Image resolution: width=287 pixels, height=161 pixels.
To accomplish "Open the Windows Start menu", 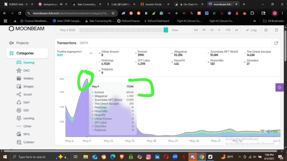I will 5,157.
